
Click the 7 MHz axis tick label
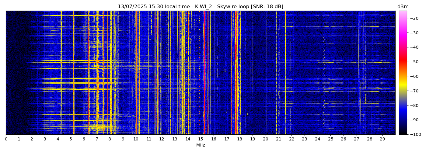click(97, 139)
